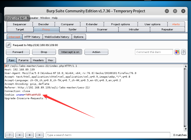Click the pencil edit target icon
Screen dimensions: 191x140
point(8,45)
